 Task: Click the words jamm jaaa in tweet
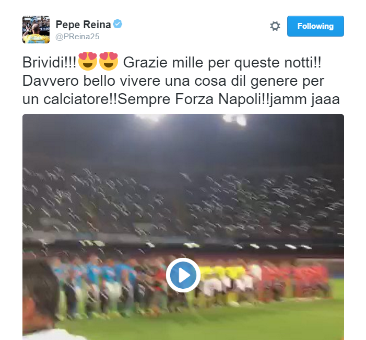point(304,99)
